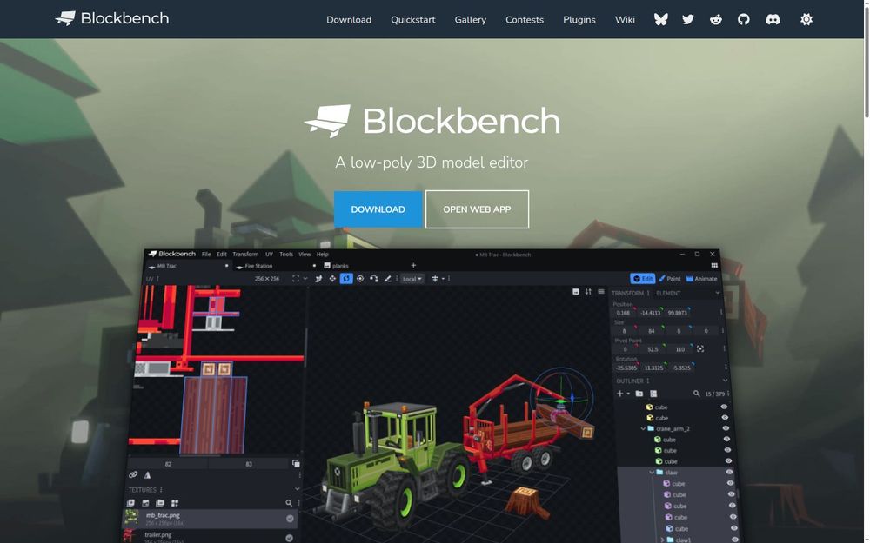Screen dimensions: 870x543
Task: Click the plus icon to add a new tab
Action: pyautogui.click(x=413, y=265)
